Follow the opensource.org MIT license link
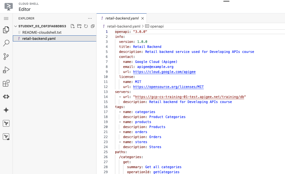The image size is (285, 174). click(168, 87)
